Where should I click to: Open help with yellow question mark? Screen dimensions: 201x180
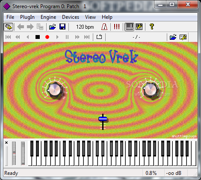pyautogui.click(x=152, y=27)
